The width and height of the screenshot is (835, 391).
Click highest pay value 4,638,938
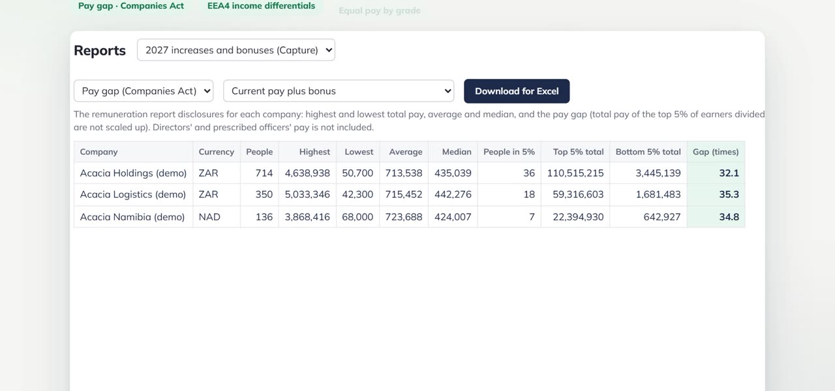pyautogui.click(x=308, y=173)
